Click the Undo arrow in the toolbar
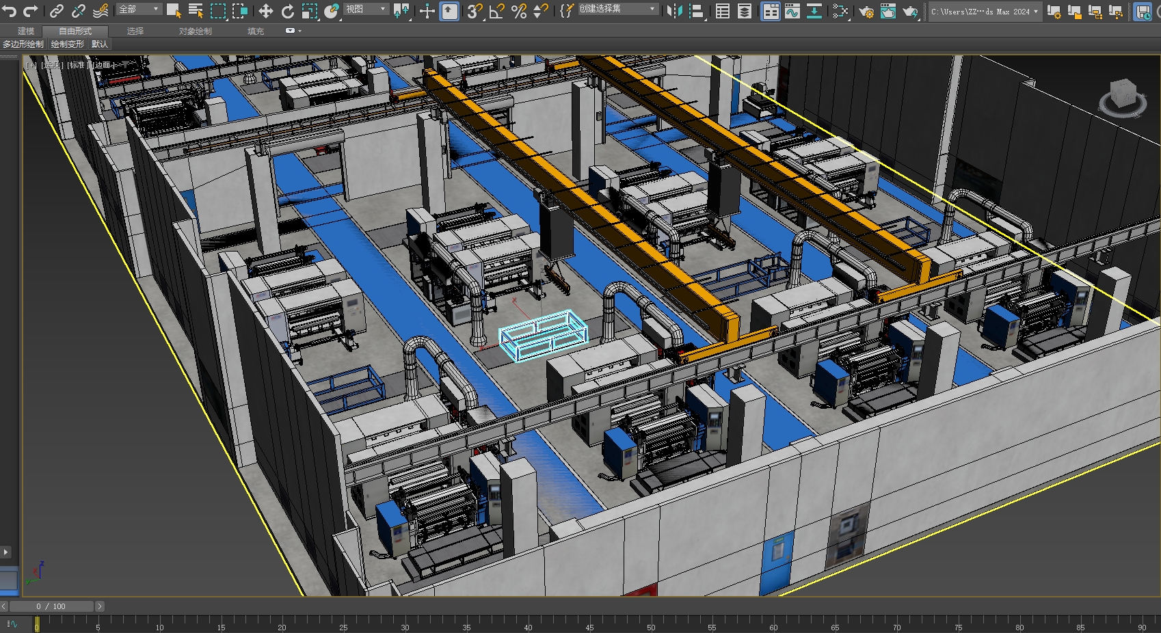The width and height of the screenshot is (1161, 633). pos(10,11)
